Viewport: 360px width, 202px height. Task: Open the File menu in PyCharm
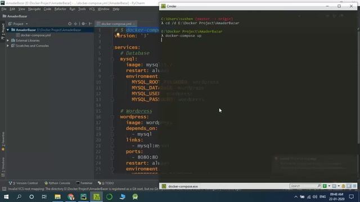4,9
